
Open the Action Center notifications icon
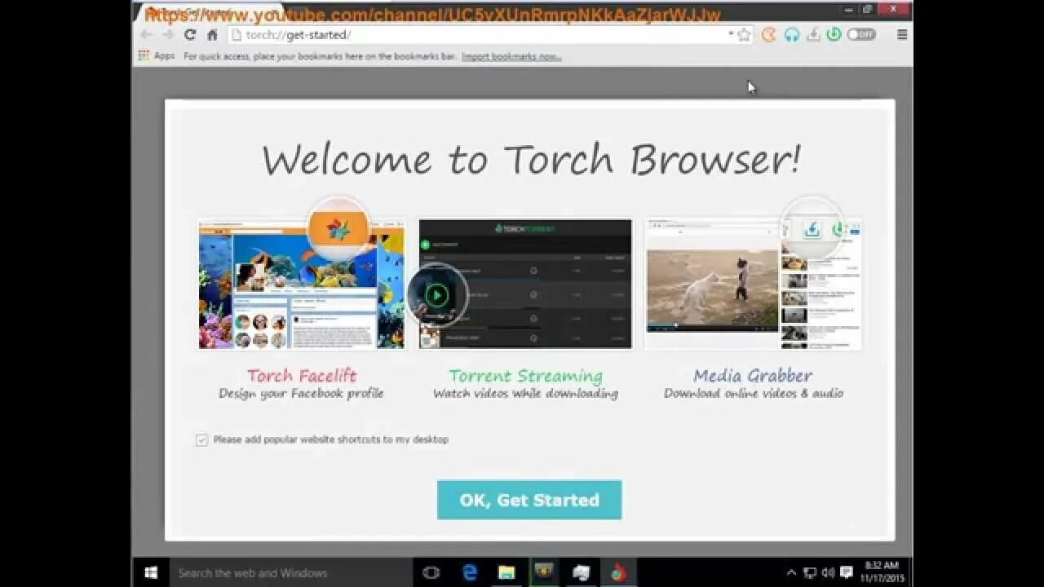pyautogui.click(x=847, y=572)
